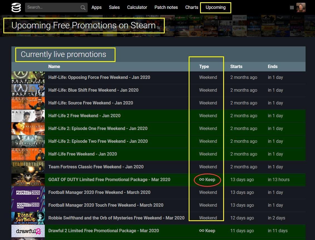315x240 pixels.
Task: Open GOAT OF DUTY Limited Free Promotional Package
Action: (109, 180)
